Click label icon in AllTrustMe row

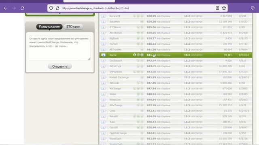(x=142, y=50)
